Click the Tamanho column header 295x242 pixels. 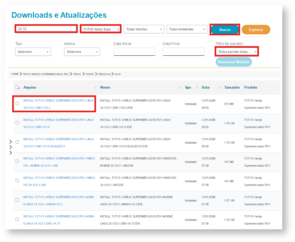point(232,87)
